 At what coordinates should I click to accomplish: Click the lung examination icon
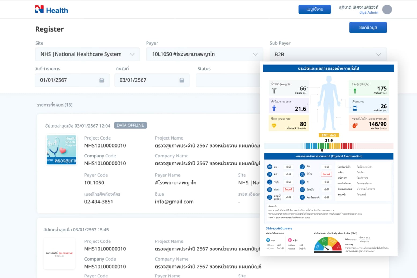click(270, 190)
